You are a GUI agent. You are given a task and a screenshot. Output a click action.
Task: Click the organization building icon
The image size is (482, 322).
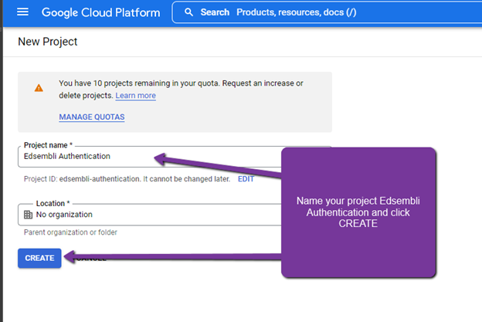(x=28, y=215)
